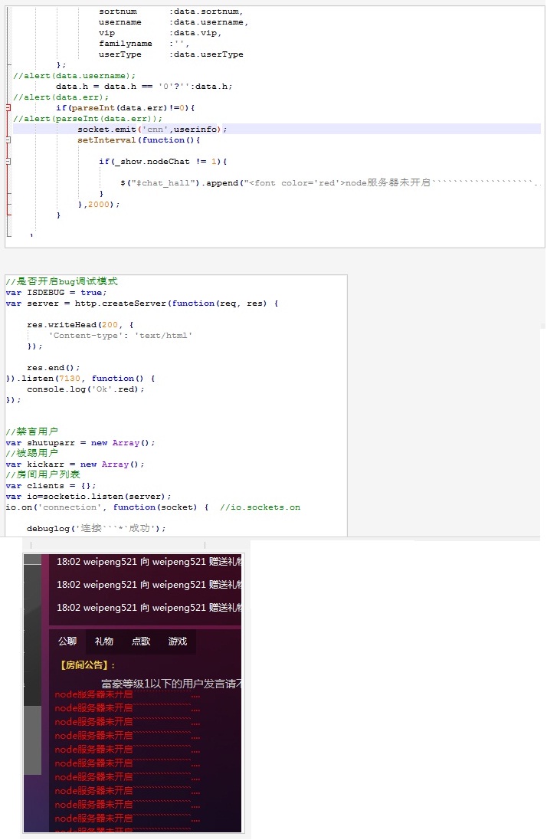The width and height of the screenshot is (547, 840).
Task: Click the http.createServer line
Action: click(142, 304)
